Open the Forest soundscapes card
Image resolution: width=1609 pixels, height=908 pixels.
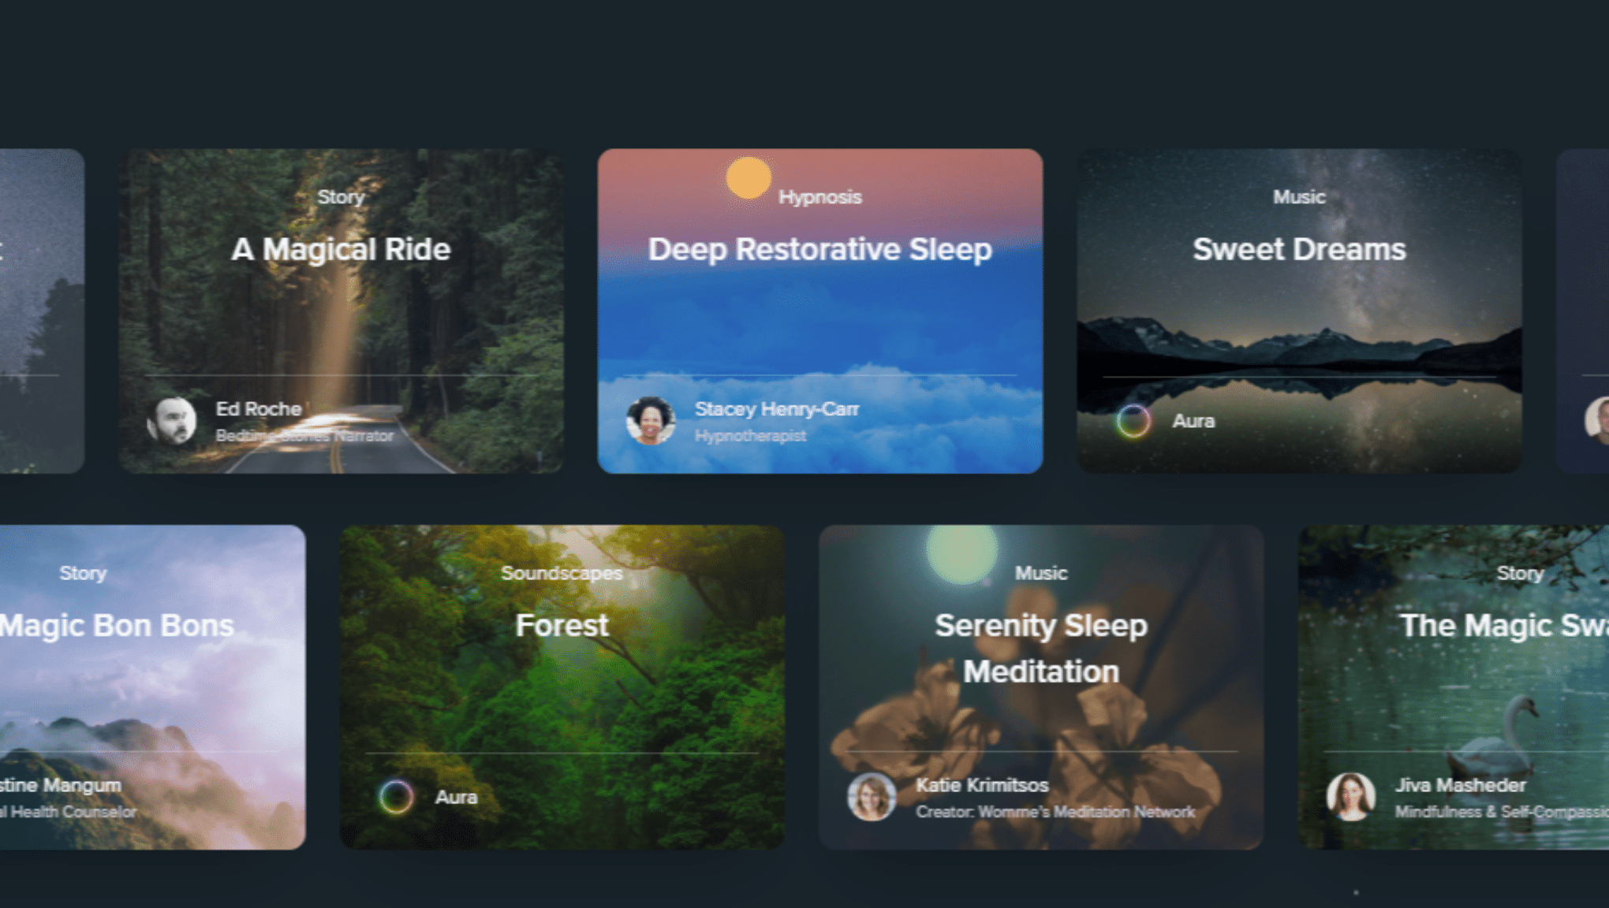point(562,687)
